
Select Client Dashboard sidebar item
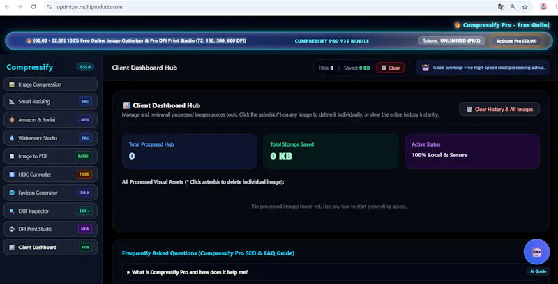[50, 247]
